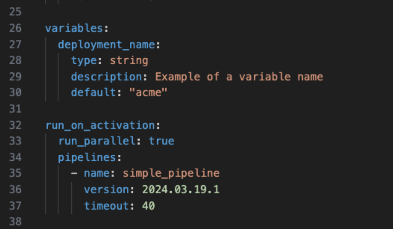The width and height of the screenshot is (393, 229).
Task: Click the true value of run_parallel
Action: [162, 141]
